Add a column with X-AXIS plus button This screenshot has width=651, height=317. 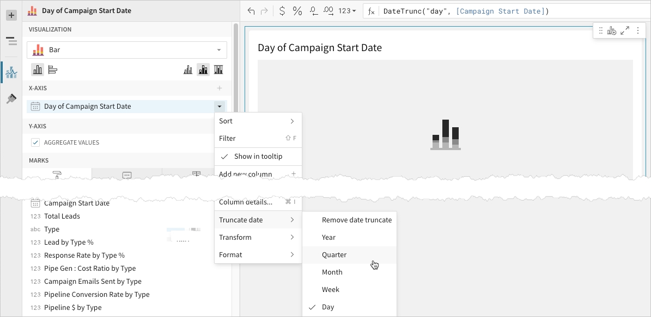tap(220, 88)
